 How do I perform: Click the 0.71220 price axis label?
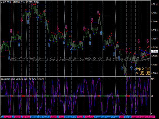click(x=154, y=65)
